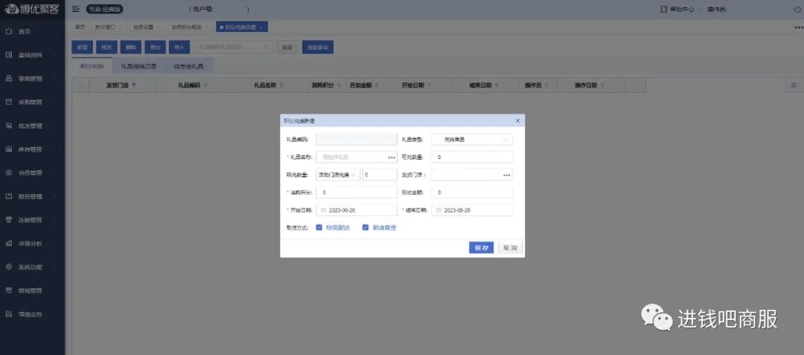Click the 修改 toolbar button
Screen dimensions: 804x355
[106, 47]
